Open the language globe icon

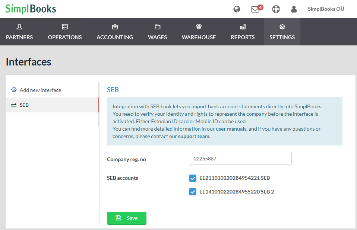pos(237,9)
